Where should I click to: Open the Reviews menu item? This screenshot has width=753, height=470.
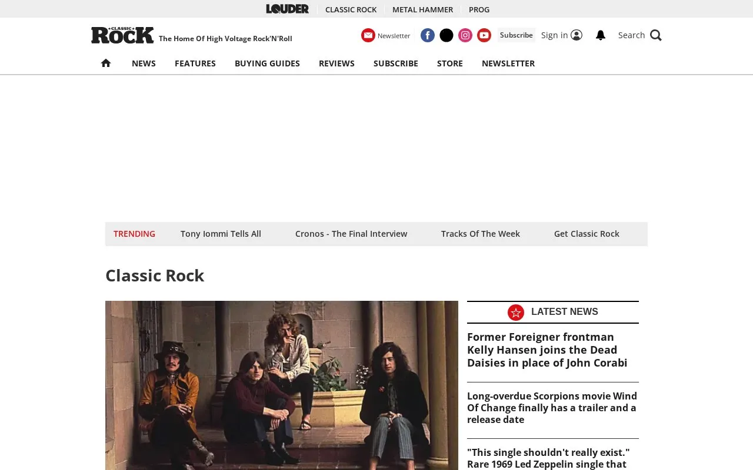tap(336, 63)
